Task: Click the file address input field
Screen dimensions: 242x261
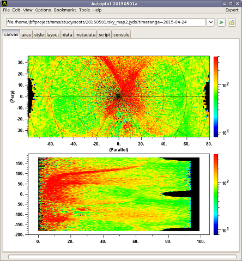Action: tap(106, 22)
